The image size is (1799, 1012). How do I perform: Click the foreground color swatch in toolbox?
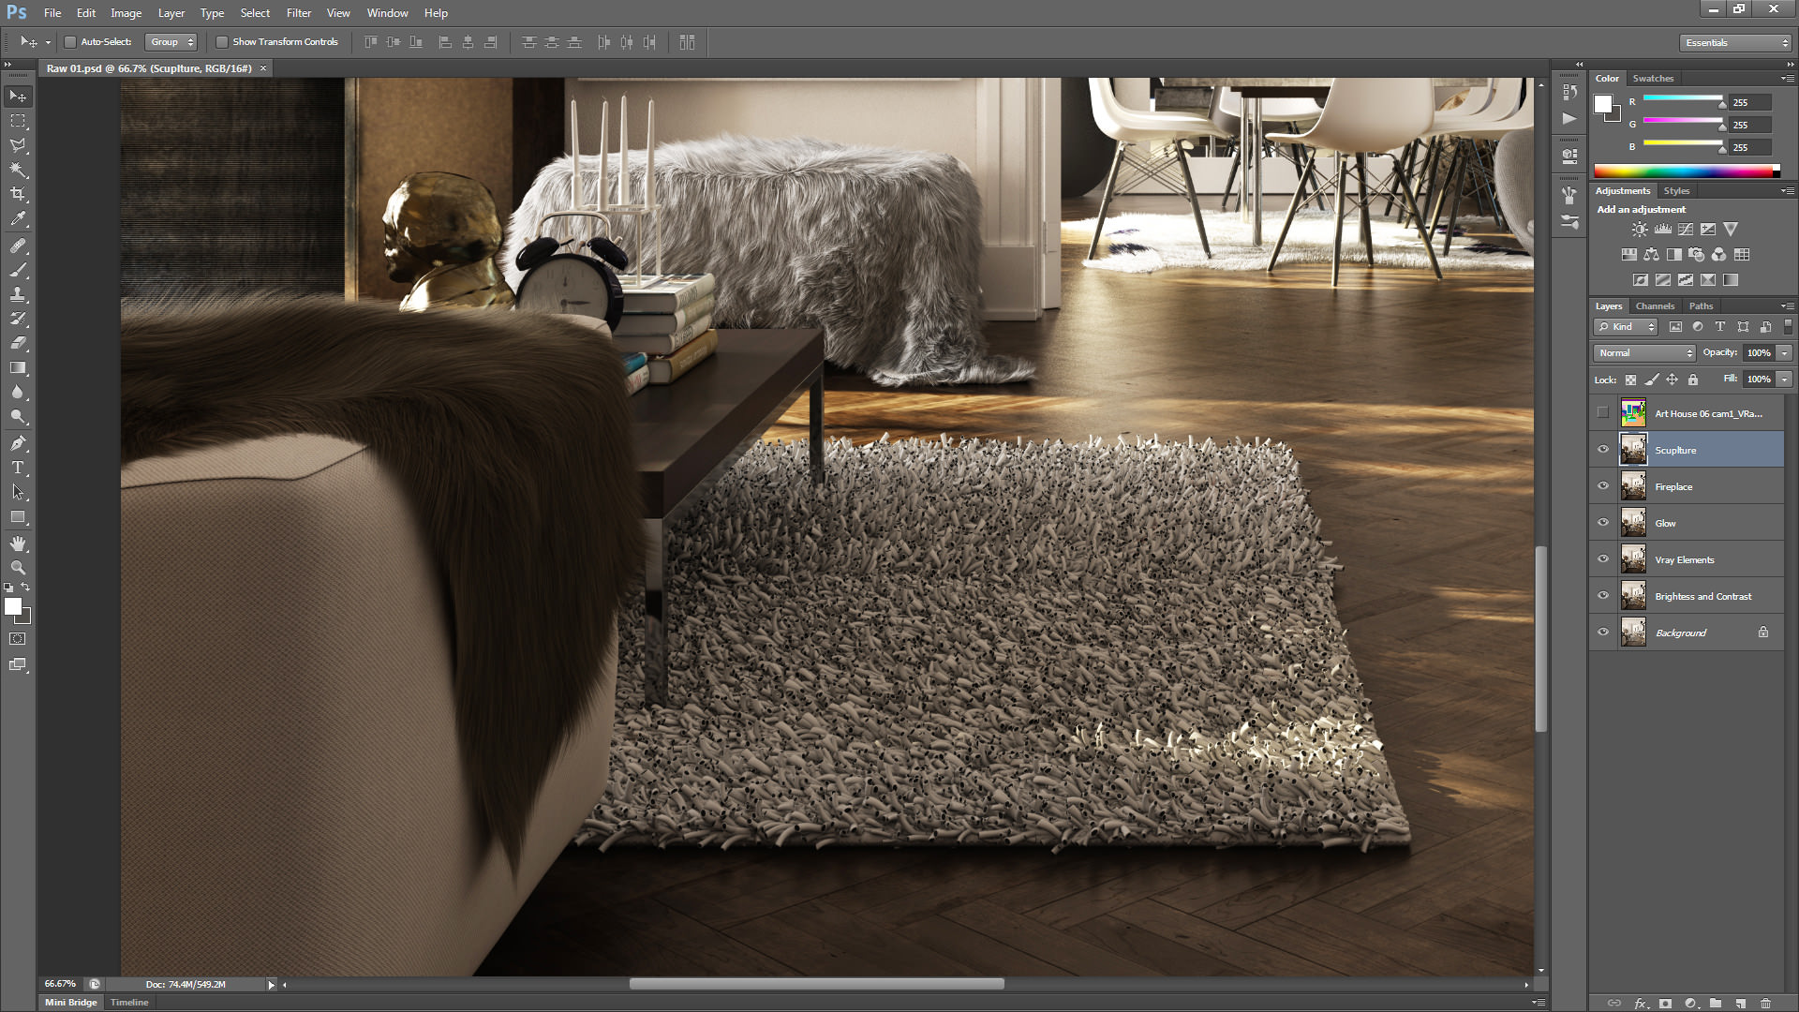click(13, 606)
